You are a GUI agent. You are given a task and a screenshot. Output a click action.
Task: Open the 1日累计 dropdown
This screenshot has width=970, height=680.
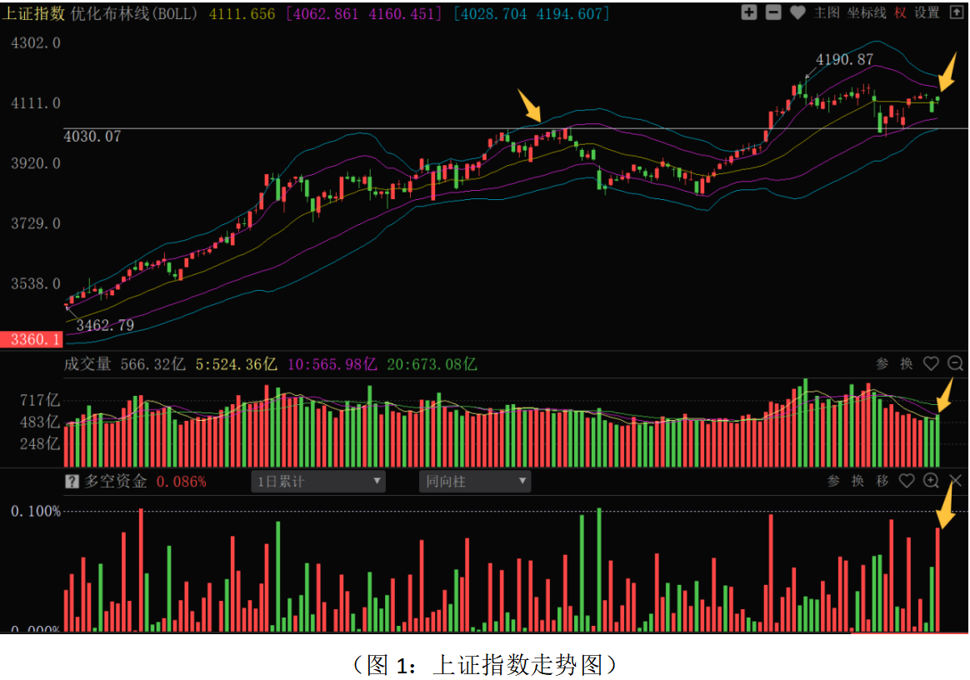pyautogui.click(x=318, y=482)
